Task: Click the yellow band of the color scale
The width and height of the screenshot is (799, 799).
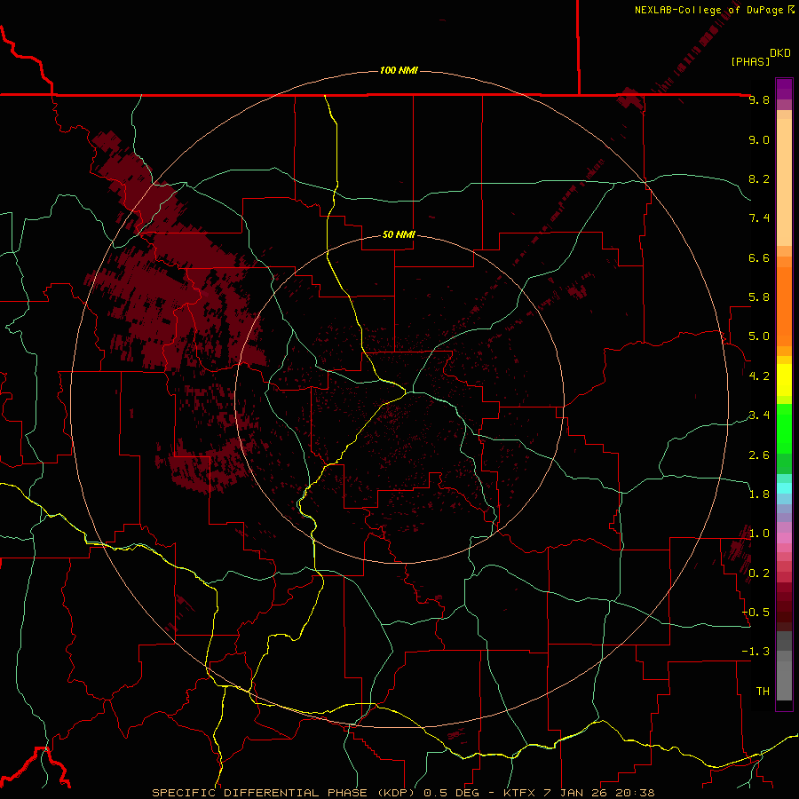Action: pyautogui.click(x=784, y=380)
